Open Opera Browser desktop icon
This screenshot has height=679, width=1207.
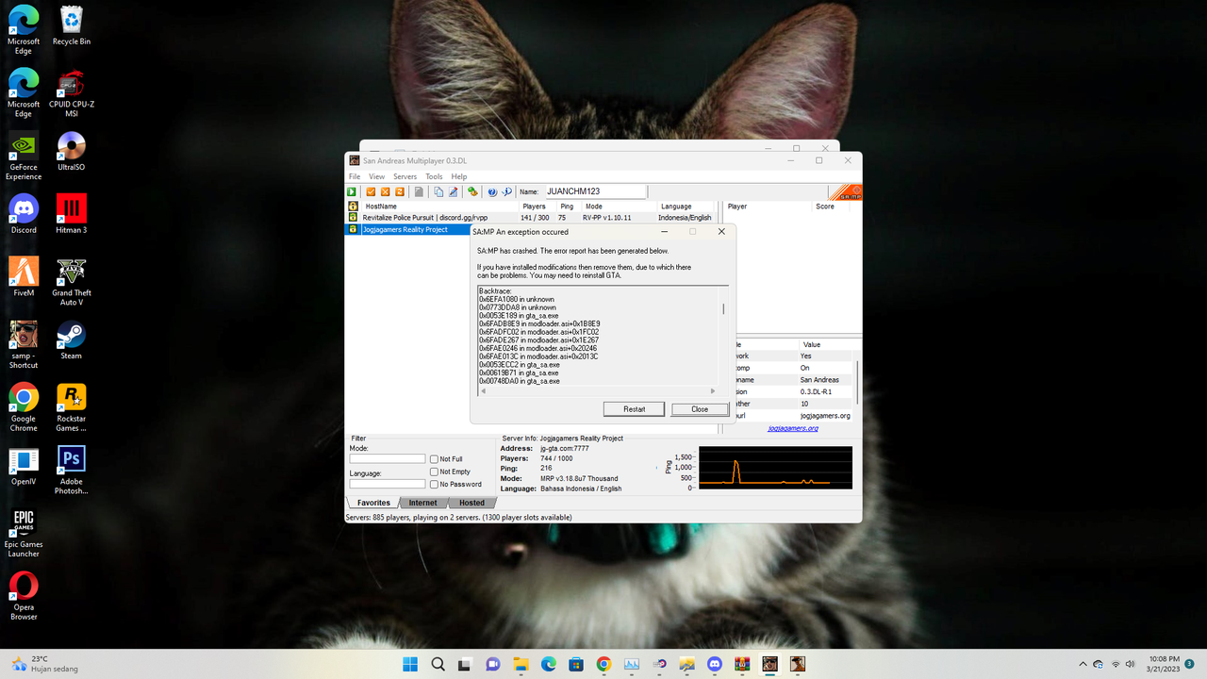click(x=24, y=596)
